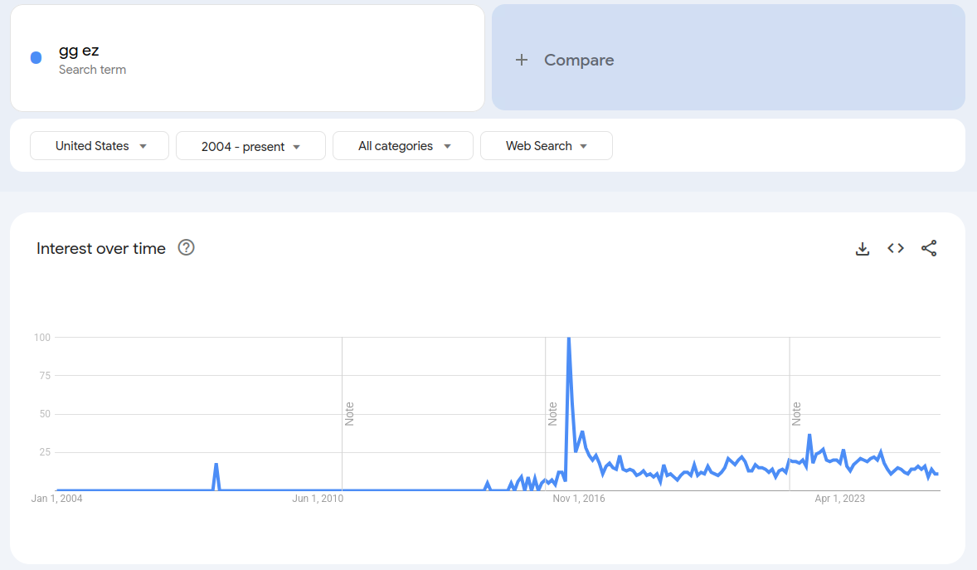Viewport: 977px width, 570px height.
Task: Edit the gg ez search term
Action: (79, 51)
